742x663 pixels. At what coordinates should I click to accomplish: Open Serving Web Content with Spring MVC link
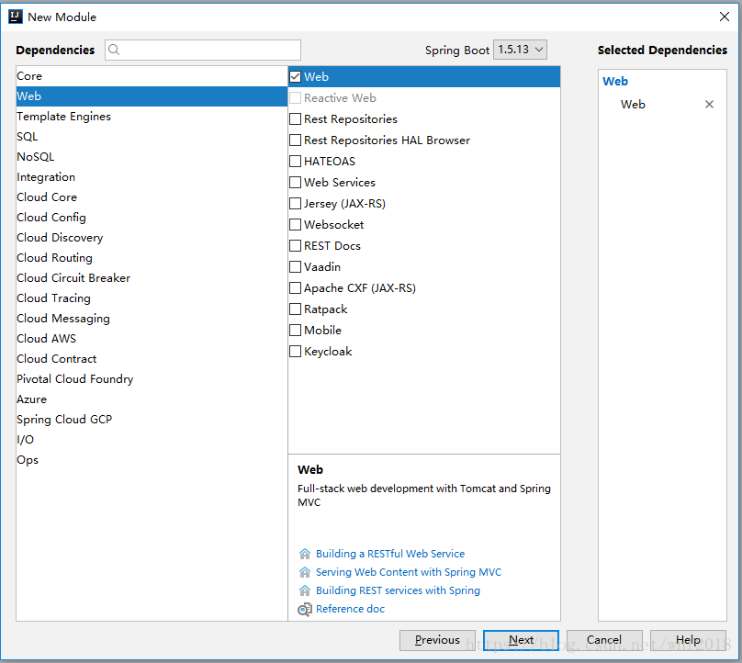pyautogui.click(x=409, y=572)
